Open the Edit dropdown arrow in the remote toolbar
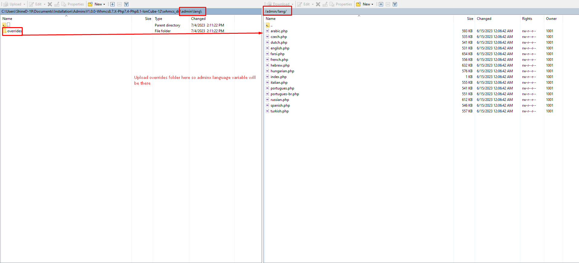This screenshot has height=263, width=579. coord(313,4)
